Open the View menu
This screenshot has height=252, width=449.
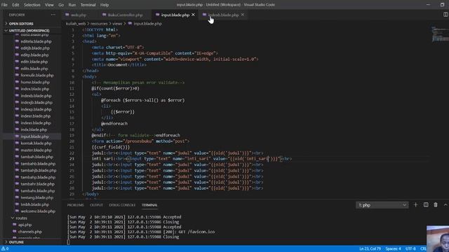pos(49,5)
